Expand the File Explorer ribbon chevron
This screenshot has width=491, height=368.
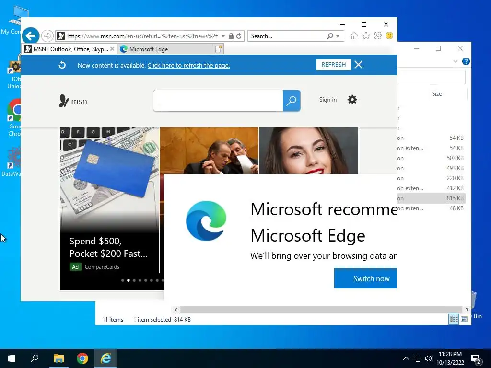tap(456, 62)
